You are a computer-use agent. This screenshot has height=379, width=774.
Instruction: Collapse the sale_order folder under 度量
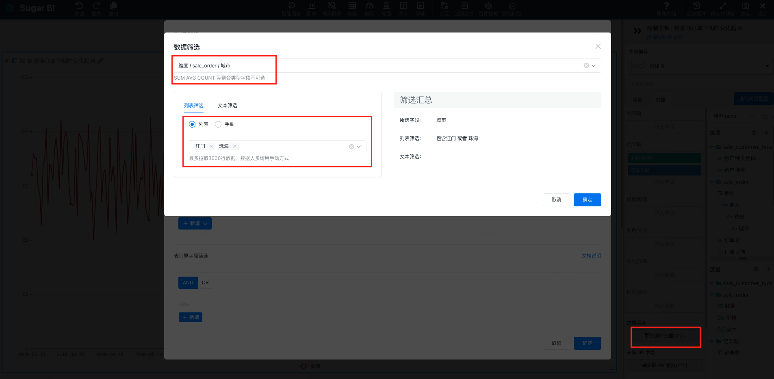click(x=712, y=295)
